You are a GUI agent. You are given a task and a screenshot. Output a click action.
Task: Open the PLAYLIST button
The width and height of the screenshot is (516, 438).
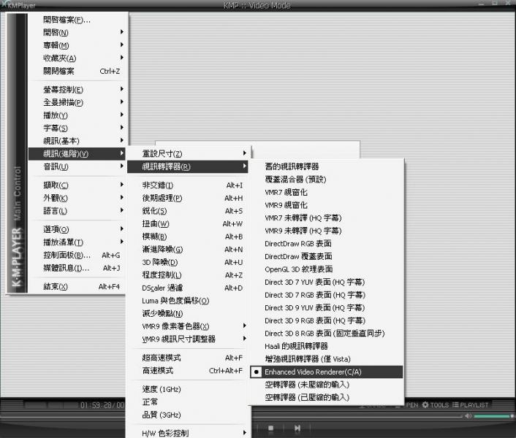(470, 405)
